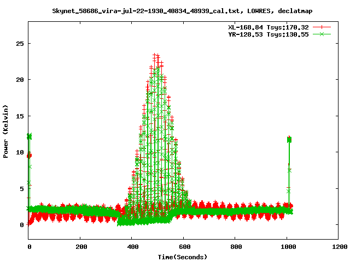The image size is (350, 262).
Task: Click the x-axis tick label 800
Action: pos(236,247)
